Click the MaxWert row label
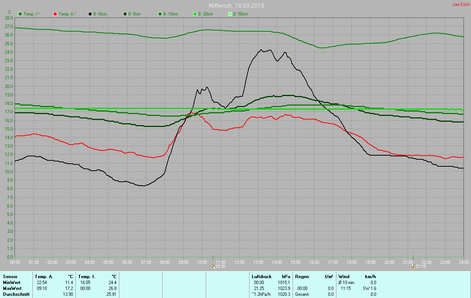The height and width of the screenshot is (298, 471). pyautogui.click(x=12, y=288)
